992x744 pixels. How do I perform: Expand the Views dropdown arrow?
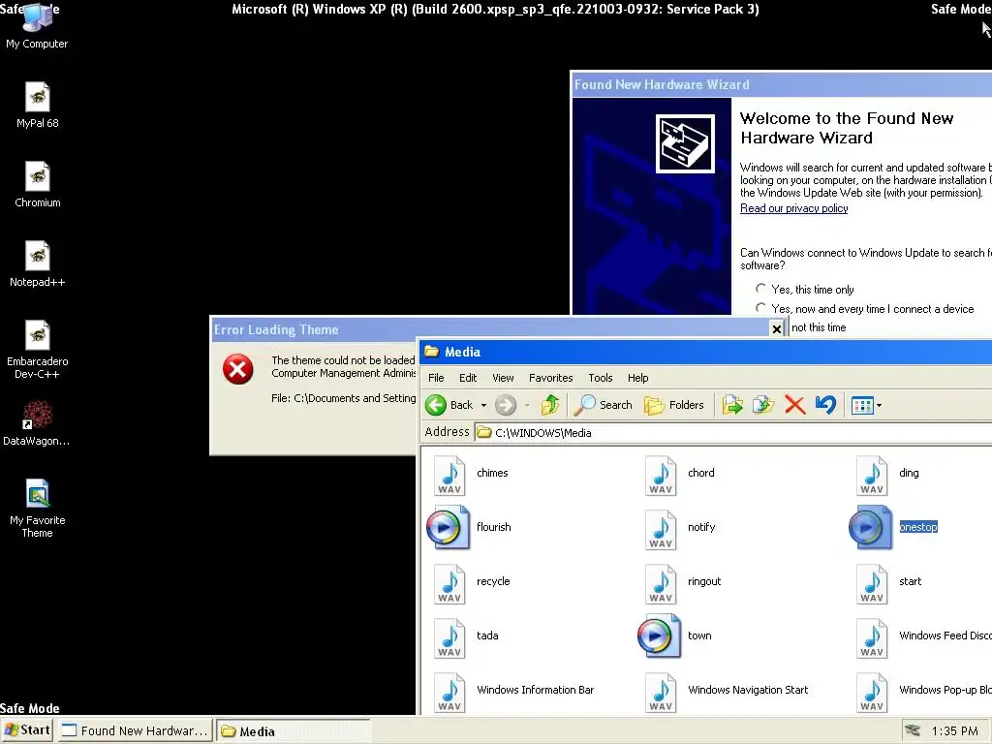click(x=879, y=405)
